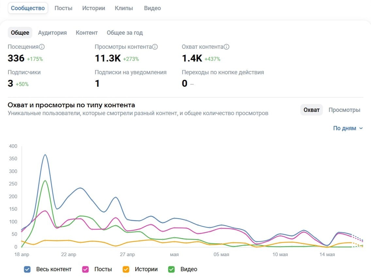Show Общее за год statistics
This screenshot has width=371, height=280.
125,33
